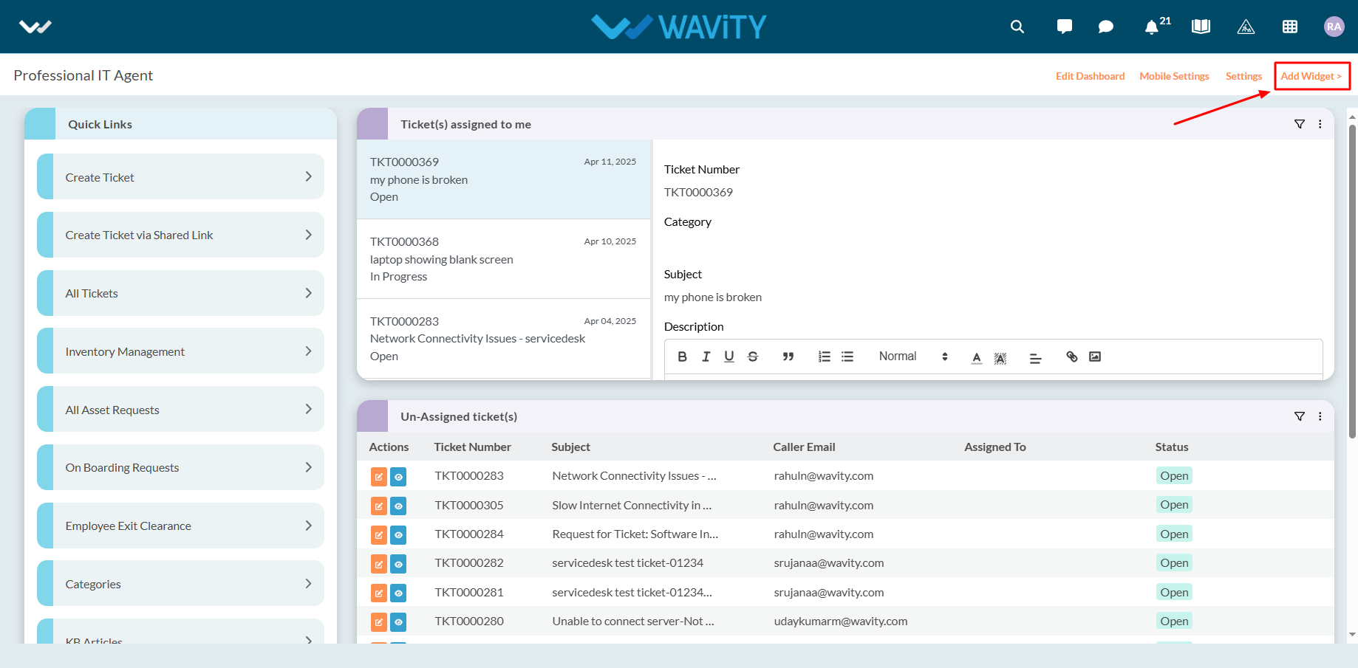Open All Tickets quick link
Image resolution: width=1358 pixels, height=668 pixels.
pos(180,293)
